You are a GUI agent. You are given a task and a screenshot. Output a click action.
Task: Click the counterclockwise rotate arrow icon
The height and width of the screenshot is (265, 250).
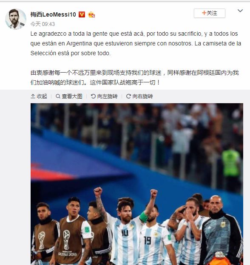click(x=93, y=96)
